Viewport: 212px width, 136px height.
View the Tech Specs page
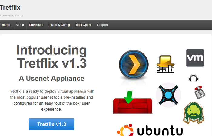click(83, 25)
